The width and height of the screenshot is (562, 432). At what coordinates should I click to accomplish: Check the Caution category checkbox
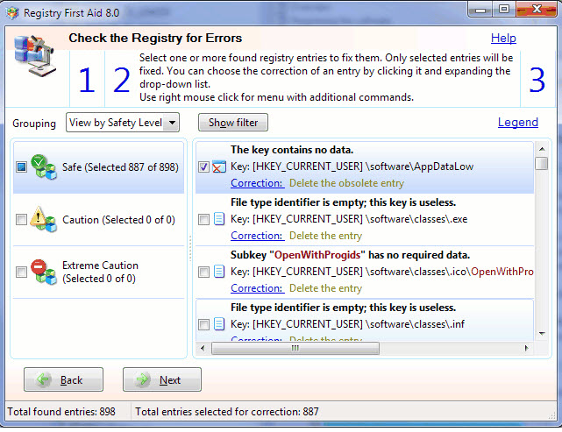[x=22, y=219]
